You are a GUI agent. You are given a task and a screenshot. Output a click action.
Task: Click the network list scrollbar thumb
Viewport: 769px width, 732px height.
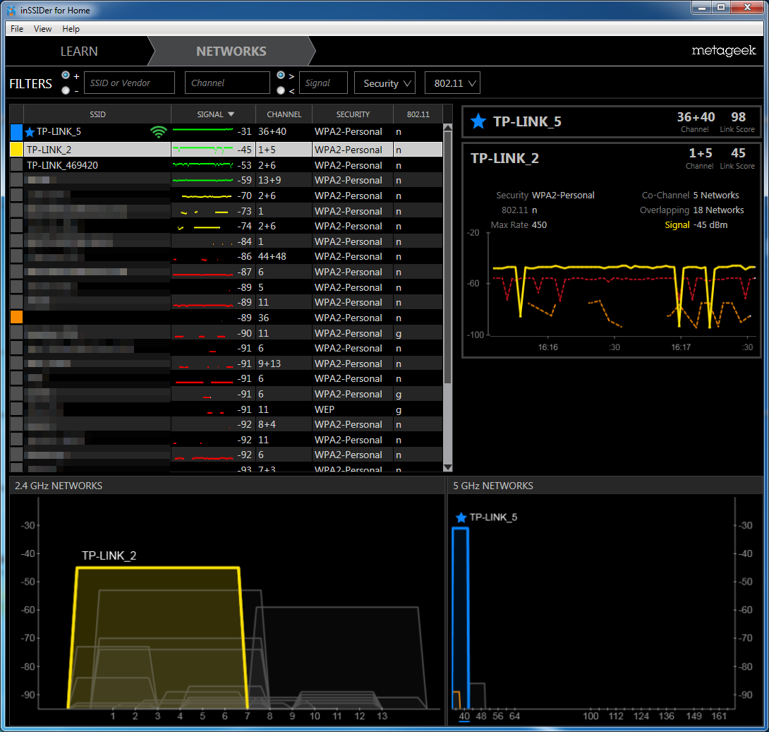click(447, 258)
